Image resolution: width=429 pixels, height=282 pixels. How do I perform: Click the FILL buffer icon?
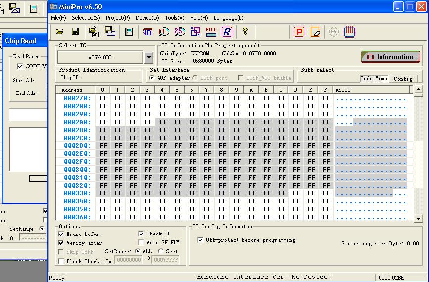point(211,32)
